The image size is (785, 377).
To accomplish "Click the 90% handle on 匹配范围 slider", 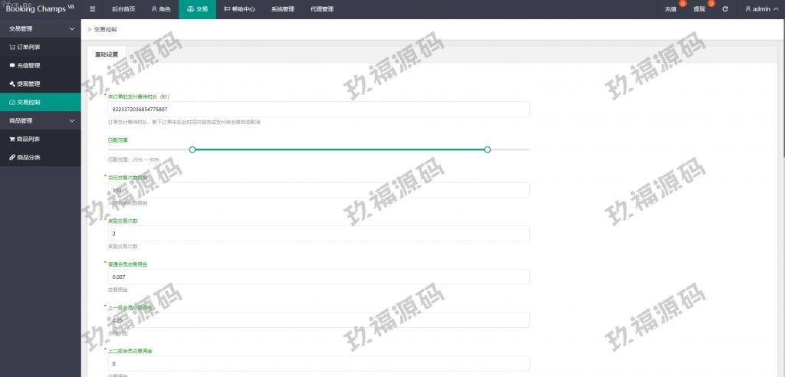I will coord(488,149).
